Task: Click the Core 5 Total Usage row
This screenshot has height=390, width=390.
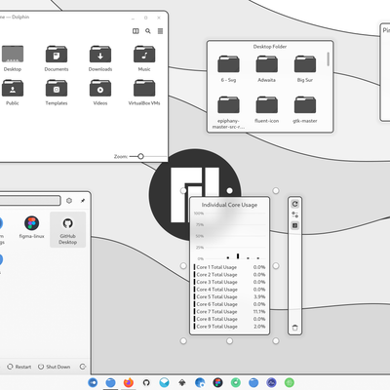Action: 230,296
